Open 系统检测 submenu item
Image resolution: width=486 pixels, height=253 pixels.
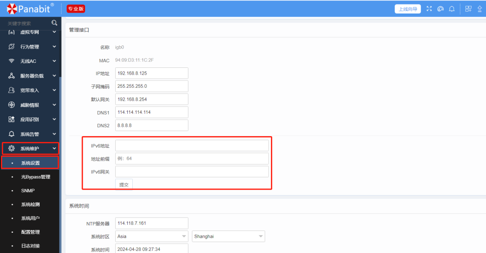coord(30,204)
